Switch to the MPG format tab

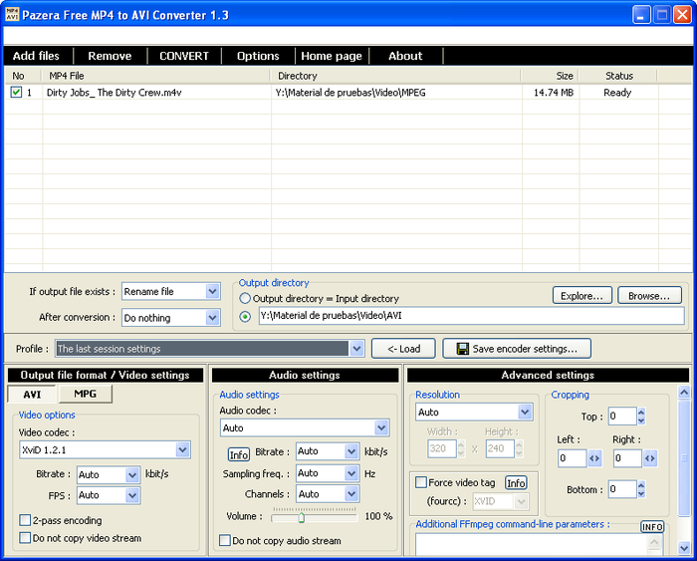pyautogui.click(x=86, y=395)
